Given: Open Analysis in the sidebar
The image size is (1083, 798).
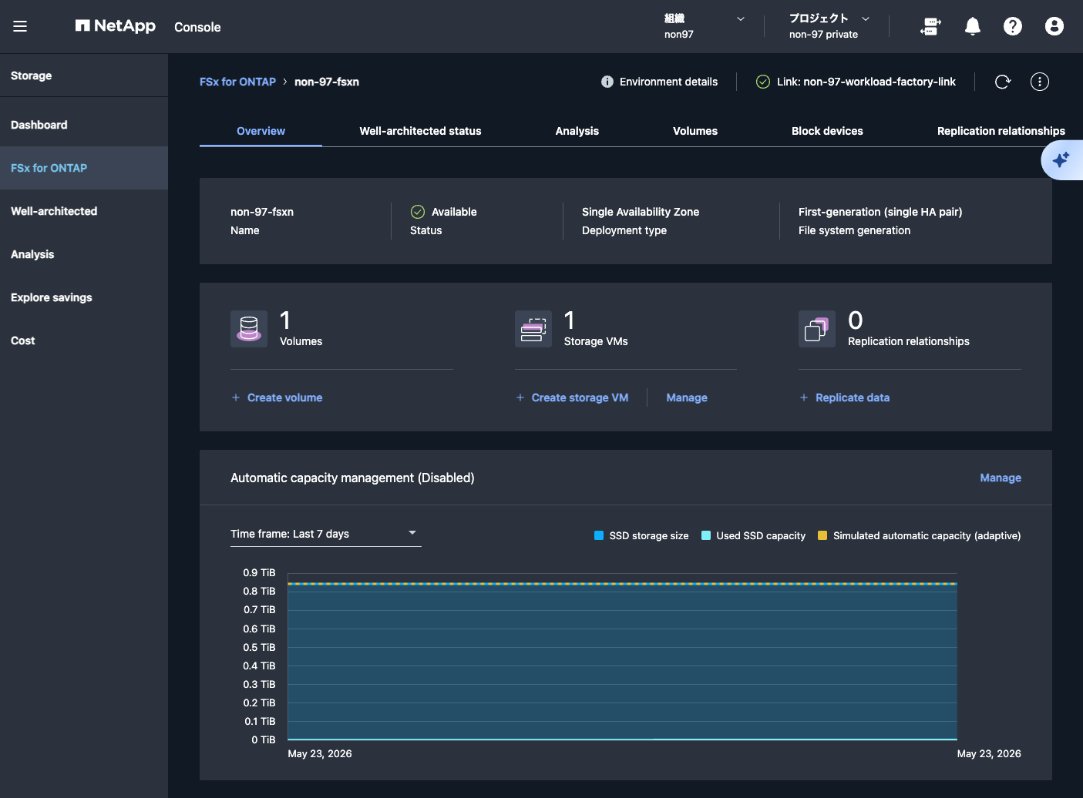Looking at the screenshot, I should click(84, 254).
